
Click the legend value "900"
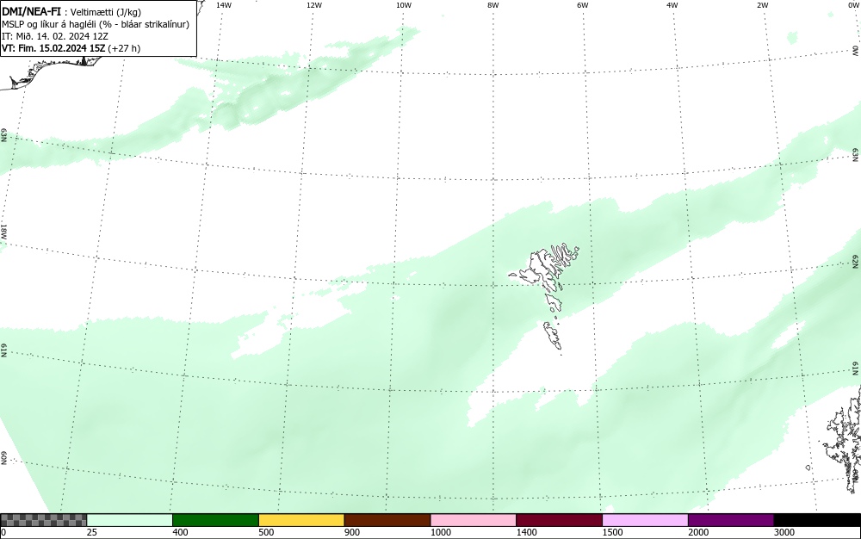pyautogui.click(x=352, y=532)
